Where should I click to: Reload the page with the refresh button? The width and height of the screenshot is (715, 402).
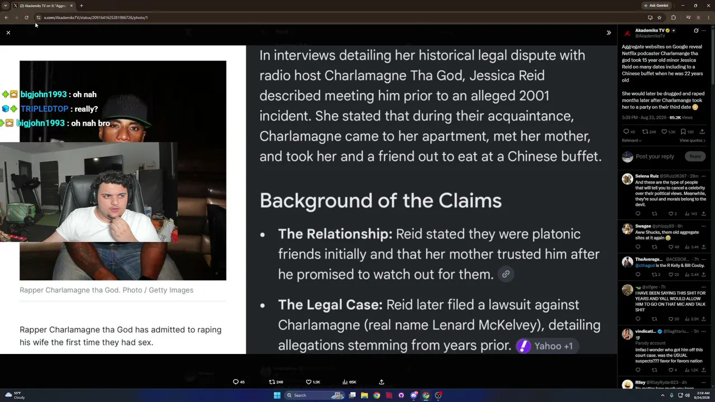click(x=26, y=17)
